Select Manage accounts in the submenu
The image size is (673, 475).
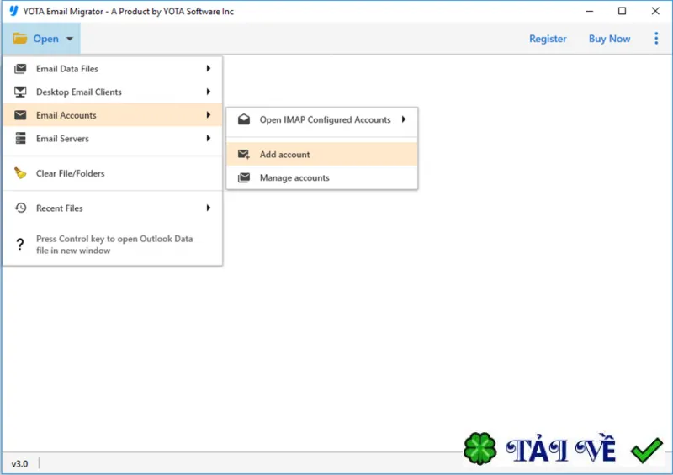pyautogui.click(x=322, y=177)
